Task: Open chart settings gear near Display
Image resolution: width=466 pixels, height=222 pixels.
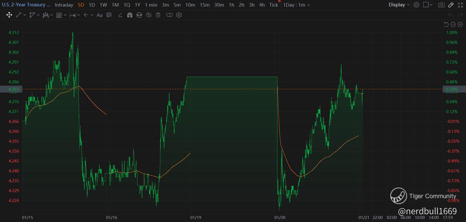Action: (x=416, y=5)
